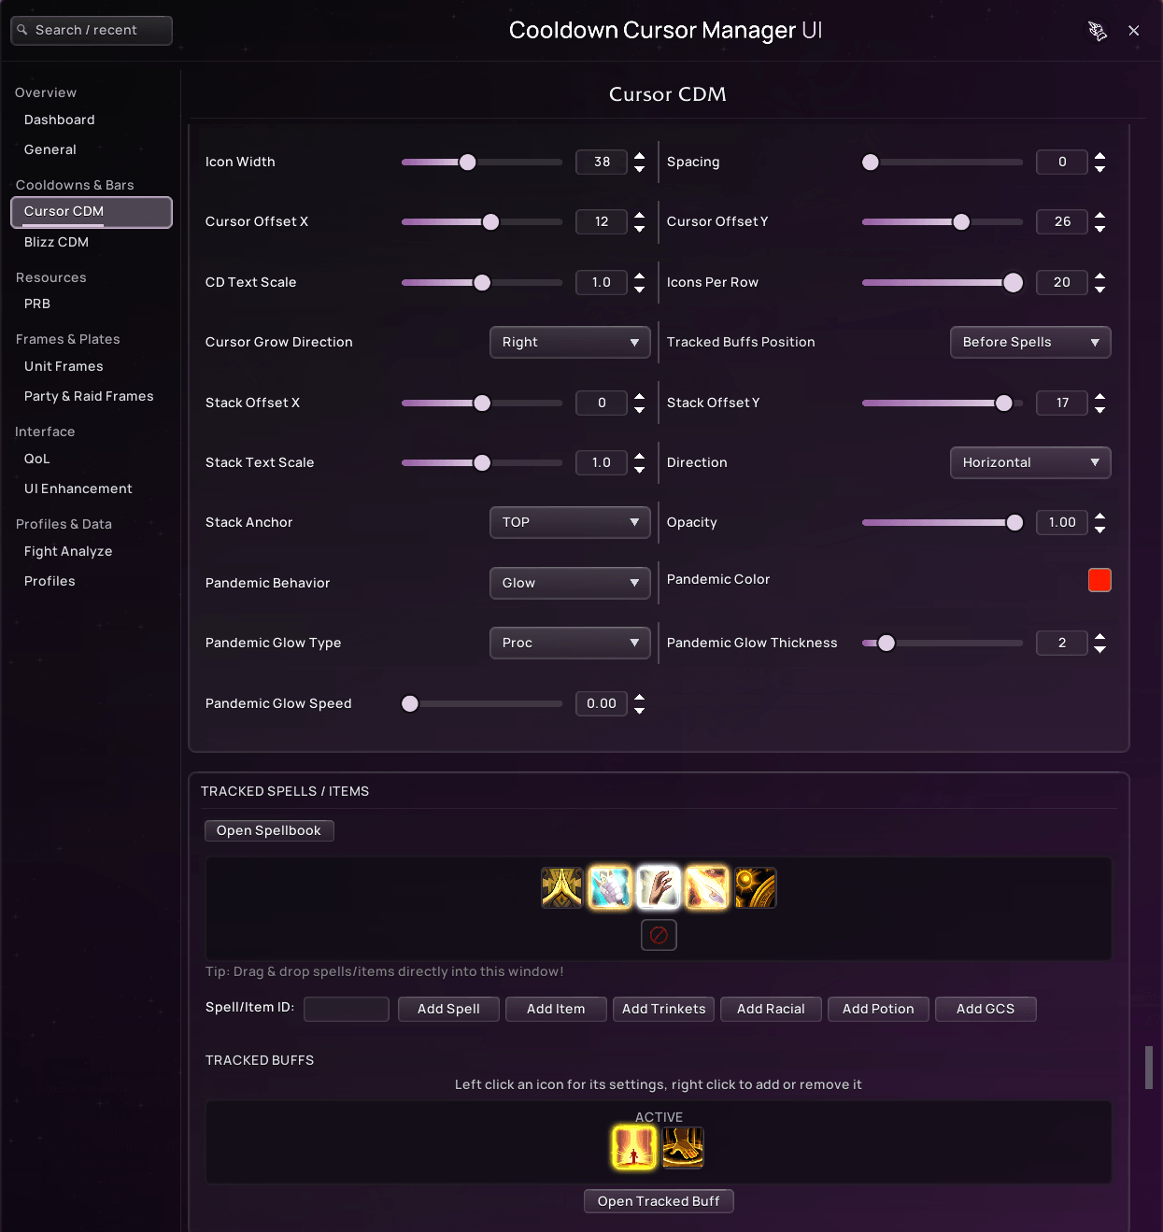Click the white-glowing reaching hand spell icon
1163x1232 pixels.
point(659,887)
